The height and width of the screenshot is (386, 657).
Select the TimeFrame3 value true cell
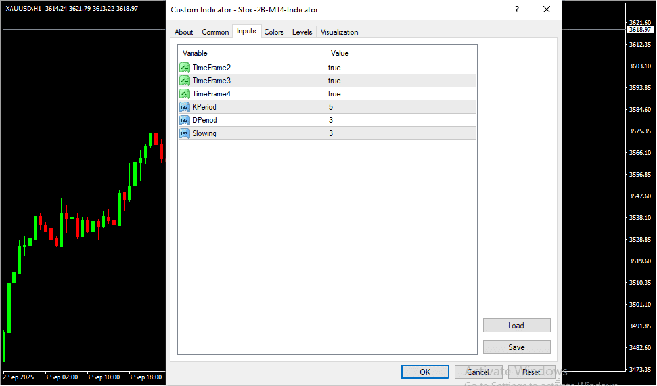click(401, 81)
